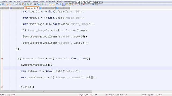Click the length : 8,090 status entry

pyautogui.click(x=83, y=95)
